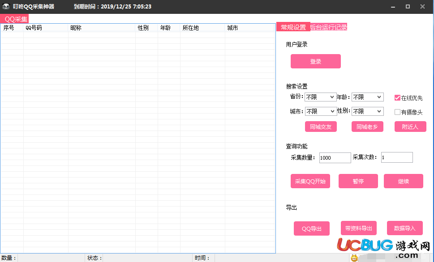434x262 pixels.
Task: Click the 用户登录 section label
Action: (x=296, y=44)
